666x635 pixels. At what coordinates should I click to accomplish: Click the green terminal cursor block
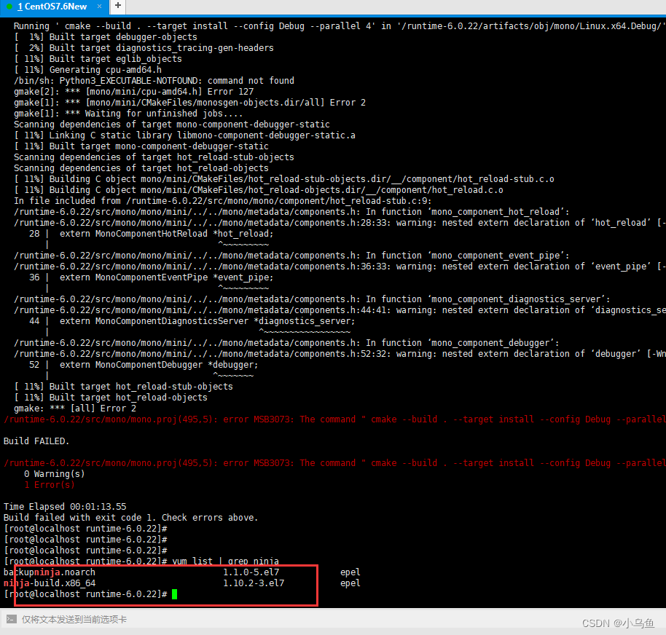pos(173,593)
